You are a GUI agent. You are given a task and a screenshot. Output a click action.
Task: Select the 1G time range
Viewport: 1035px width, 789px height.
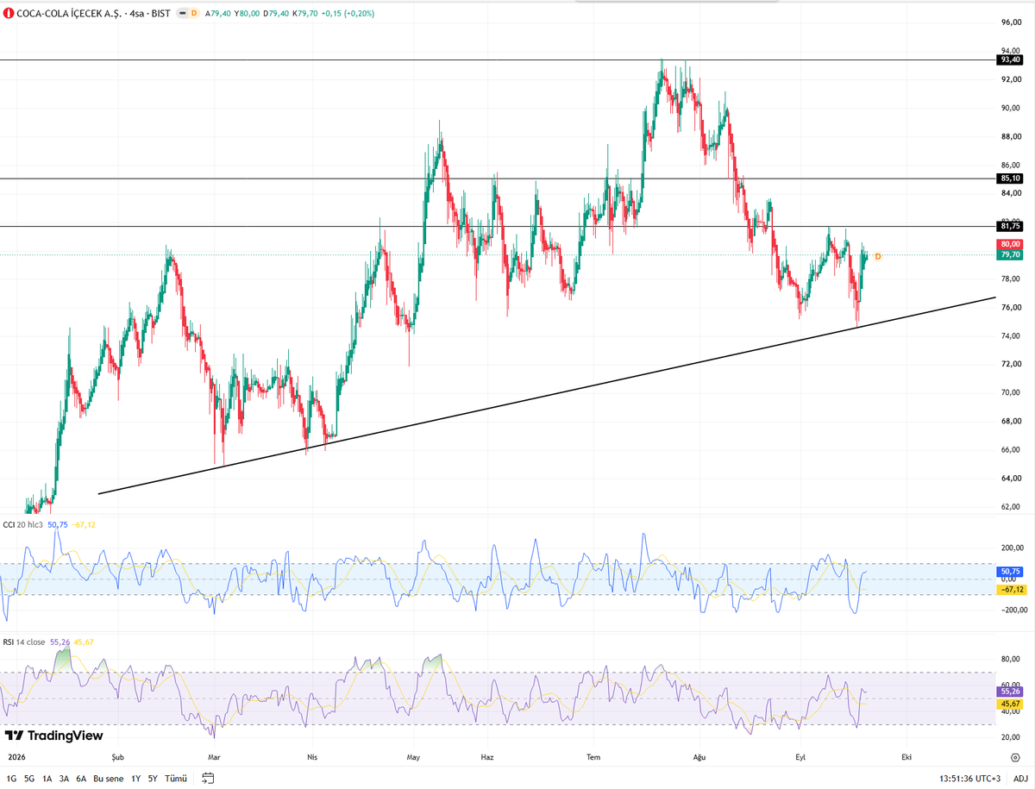(x=11, y=778)
